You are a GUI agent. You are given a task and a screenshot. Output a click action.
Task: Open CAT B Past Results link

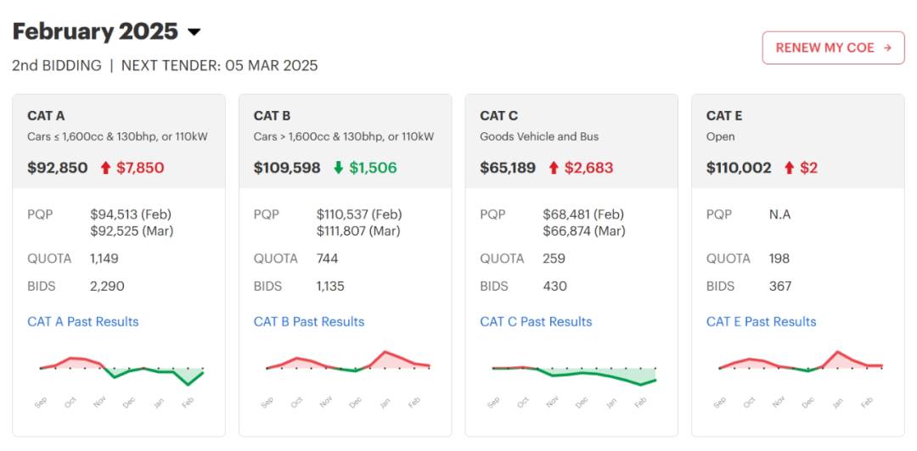click(x=309, y=321)
